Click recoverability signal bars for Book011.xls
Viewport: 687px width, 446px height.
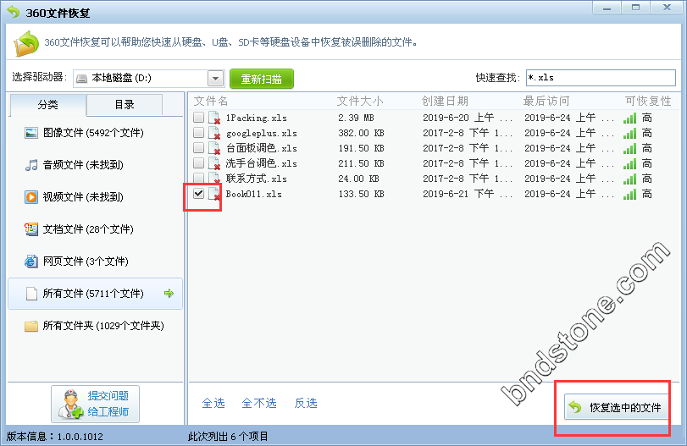[x=629, y=194]
